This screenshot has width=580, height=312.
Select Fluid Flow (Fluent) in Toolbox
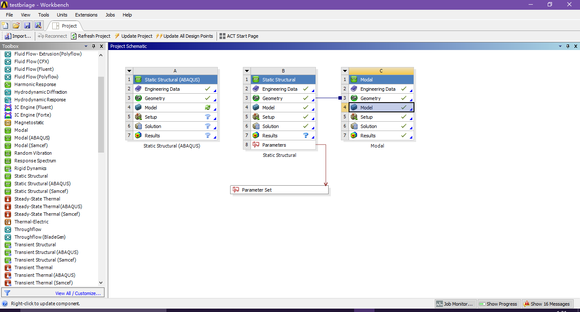point(34,69)
